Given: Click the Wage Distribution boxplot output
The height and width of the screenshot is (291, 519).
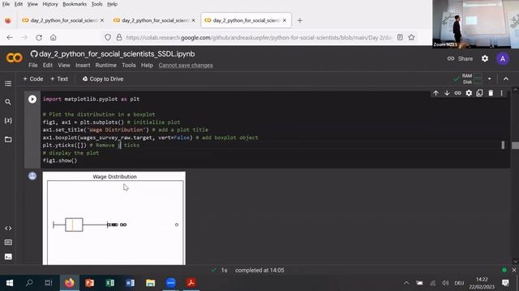Looking at the screenshot, I should pos(114,218).
